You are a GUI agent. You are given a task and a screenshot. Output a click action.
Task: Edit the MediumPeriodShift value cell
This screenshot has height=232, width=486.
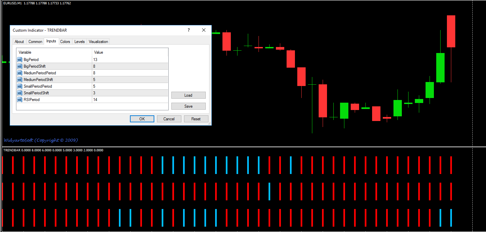pos(130,80)
